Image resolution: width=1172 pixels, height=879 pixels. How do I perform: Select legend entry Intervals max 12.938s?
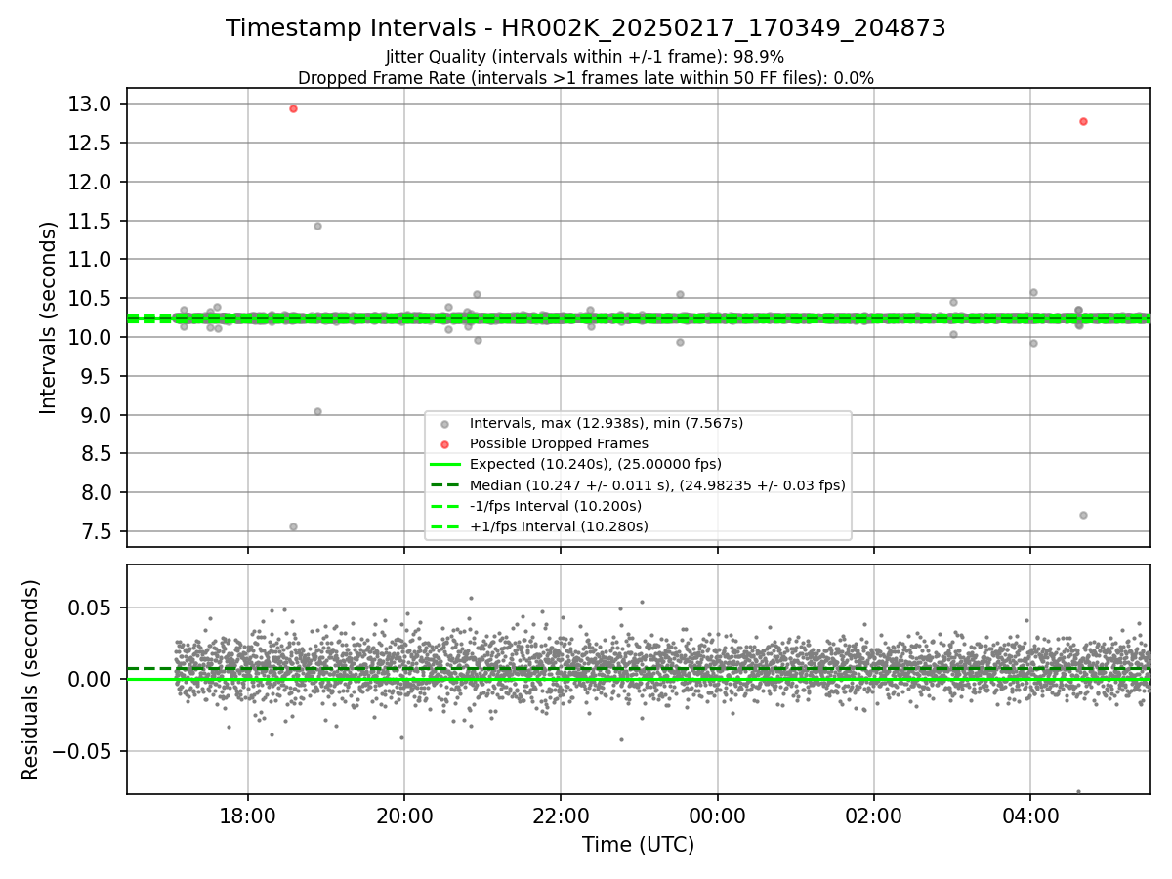point(607,423)
